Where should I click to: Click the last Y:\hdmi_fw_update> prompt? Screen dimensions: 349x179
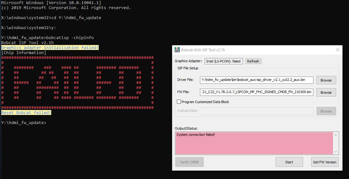tap(24, 123)
